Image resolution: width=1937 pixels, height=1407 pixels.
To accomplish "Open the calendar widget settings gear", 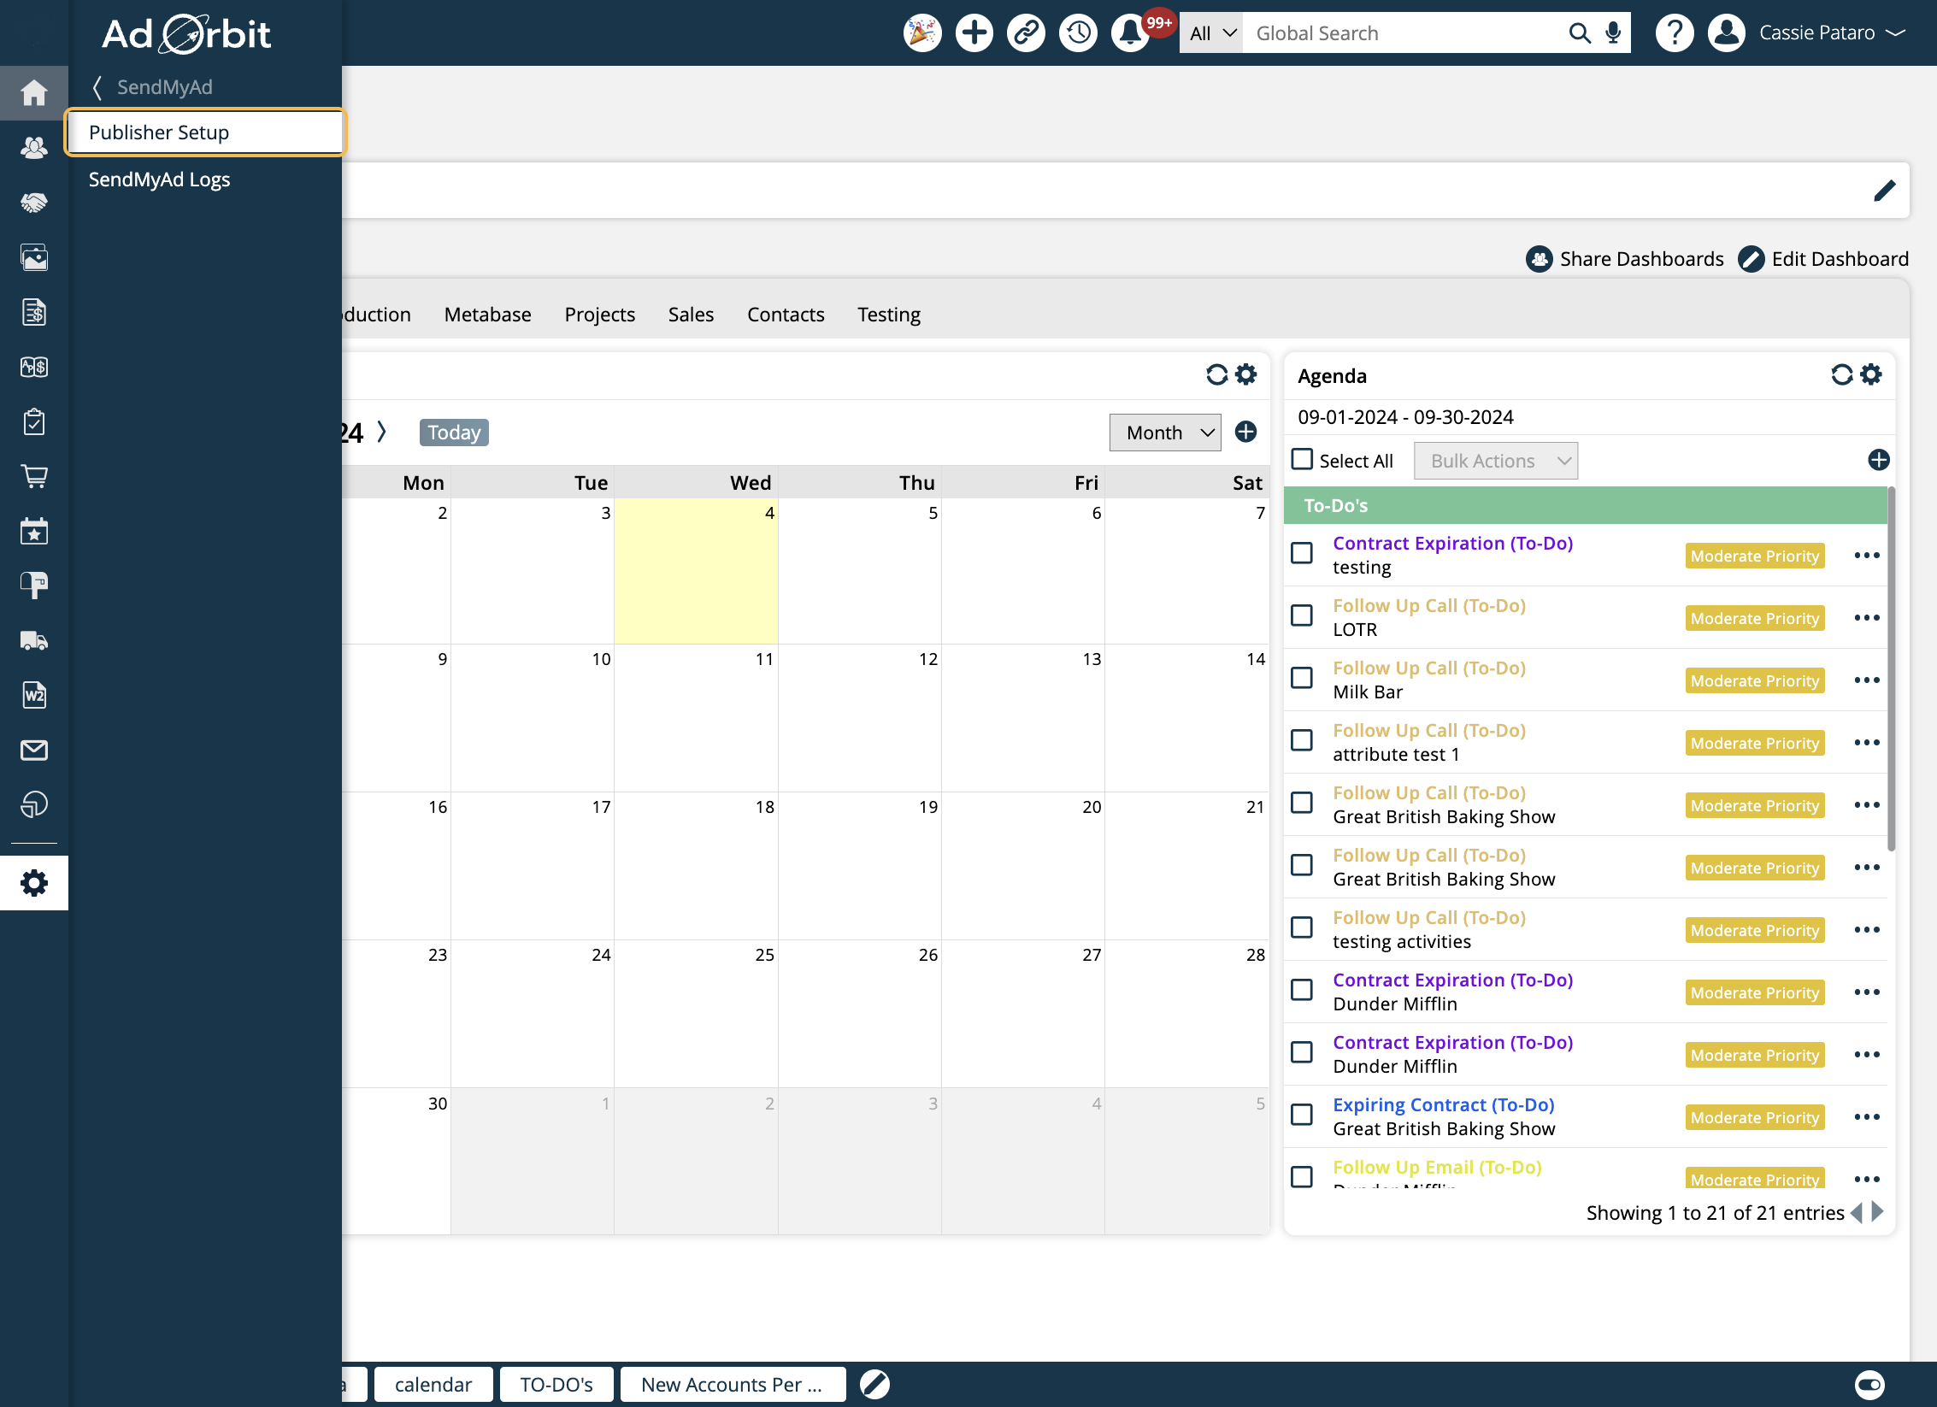I will (x=1246, y=374).
